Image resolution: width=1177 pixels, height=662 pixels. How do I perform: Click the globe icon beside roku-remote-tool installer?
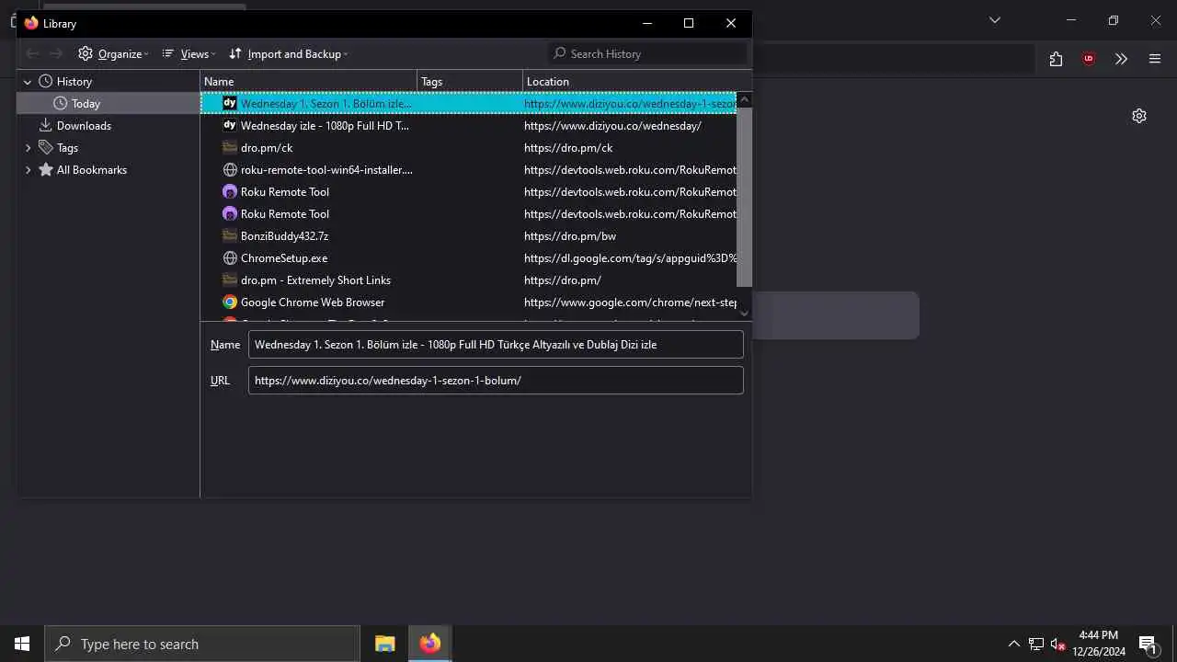tap(230, 170)
